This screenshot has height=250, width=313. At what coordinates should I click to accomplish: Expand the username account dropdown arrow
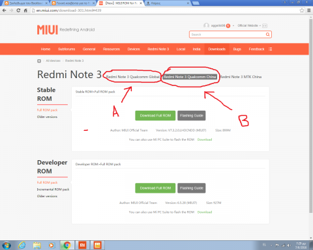coord(233,26)
